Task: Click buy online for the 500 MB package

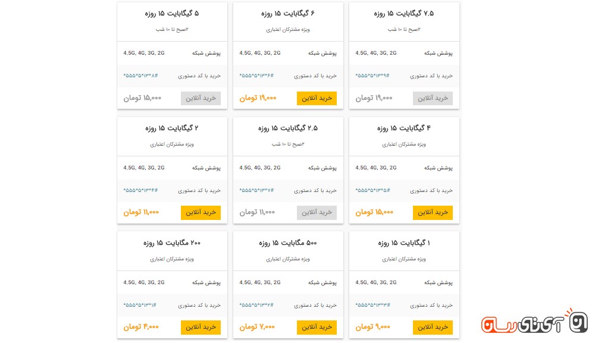Action: [317, 327]
